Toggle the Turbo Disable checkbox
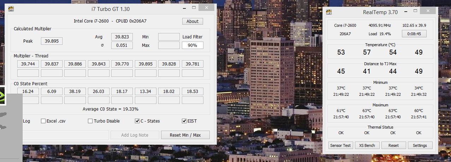451x162 pixels. point(90,121)
